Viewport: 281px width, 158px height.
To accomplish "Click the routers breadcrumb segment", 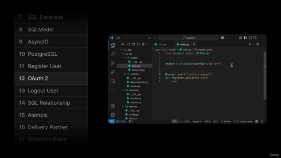I will 172,50.
